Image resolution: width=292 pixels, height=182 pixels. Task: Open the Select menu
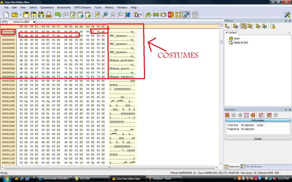[33, 7]
